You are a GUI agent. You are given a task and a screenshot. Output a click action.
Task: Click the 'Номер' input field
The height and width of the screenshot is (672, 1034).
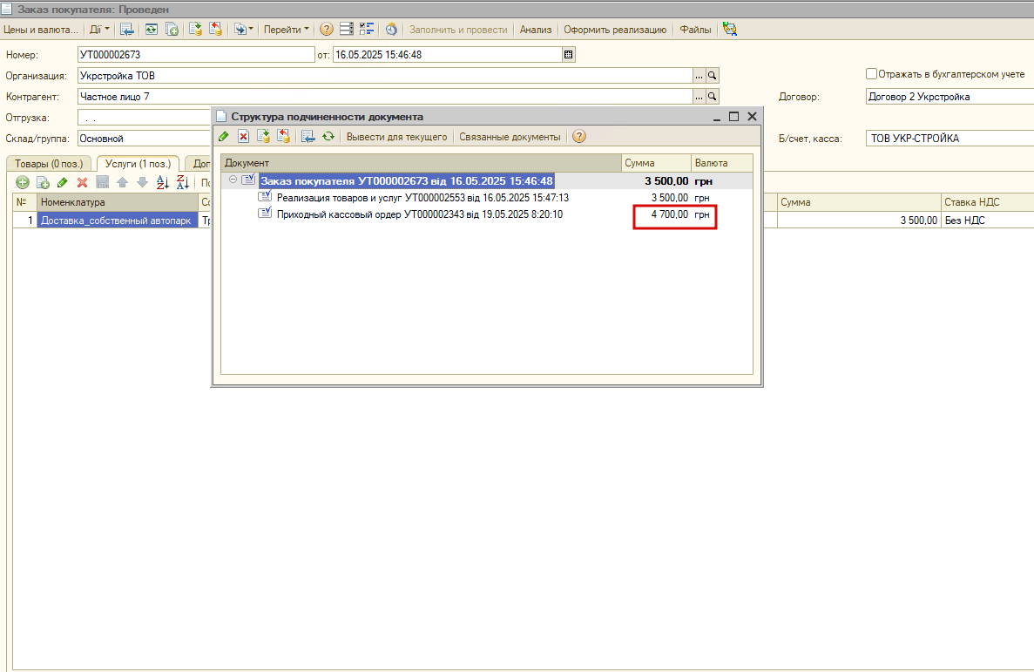tap(196, 55)
